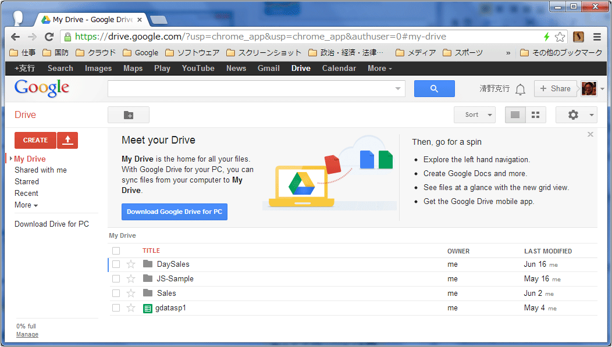Open Images from the Google bar

point(98,68)
